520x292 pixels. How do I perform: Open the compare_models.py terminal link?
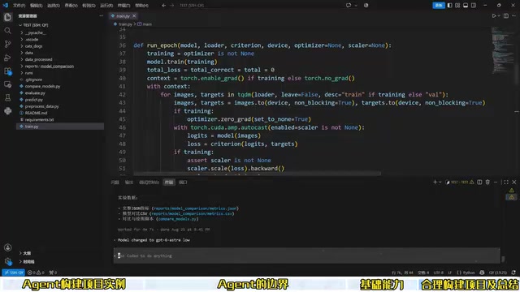pyautogui.click(x=177, y=219)
